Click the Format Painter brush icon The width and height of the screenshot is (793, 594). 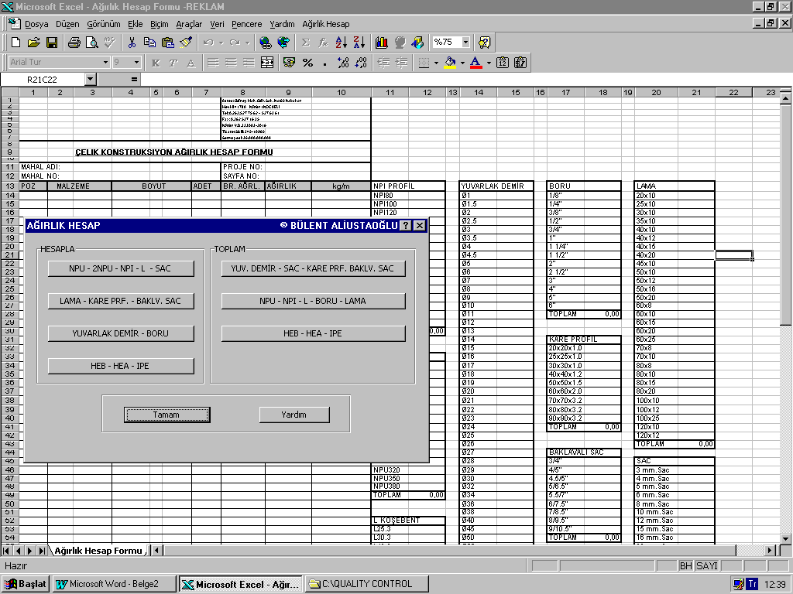[186, 43]
